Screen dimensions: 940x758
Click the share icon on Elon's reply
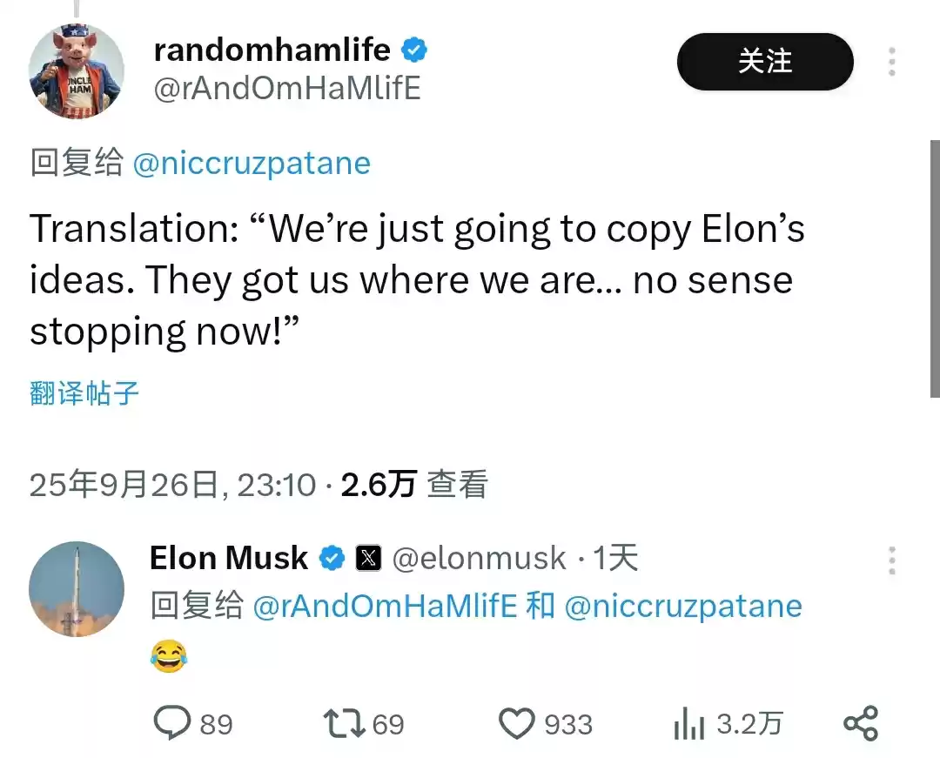862,721
